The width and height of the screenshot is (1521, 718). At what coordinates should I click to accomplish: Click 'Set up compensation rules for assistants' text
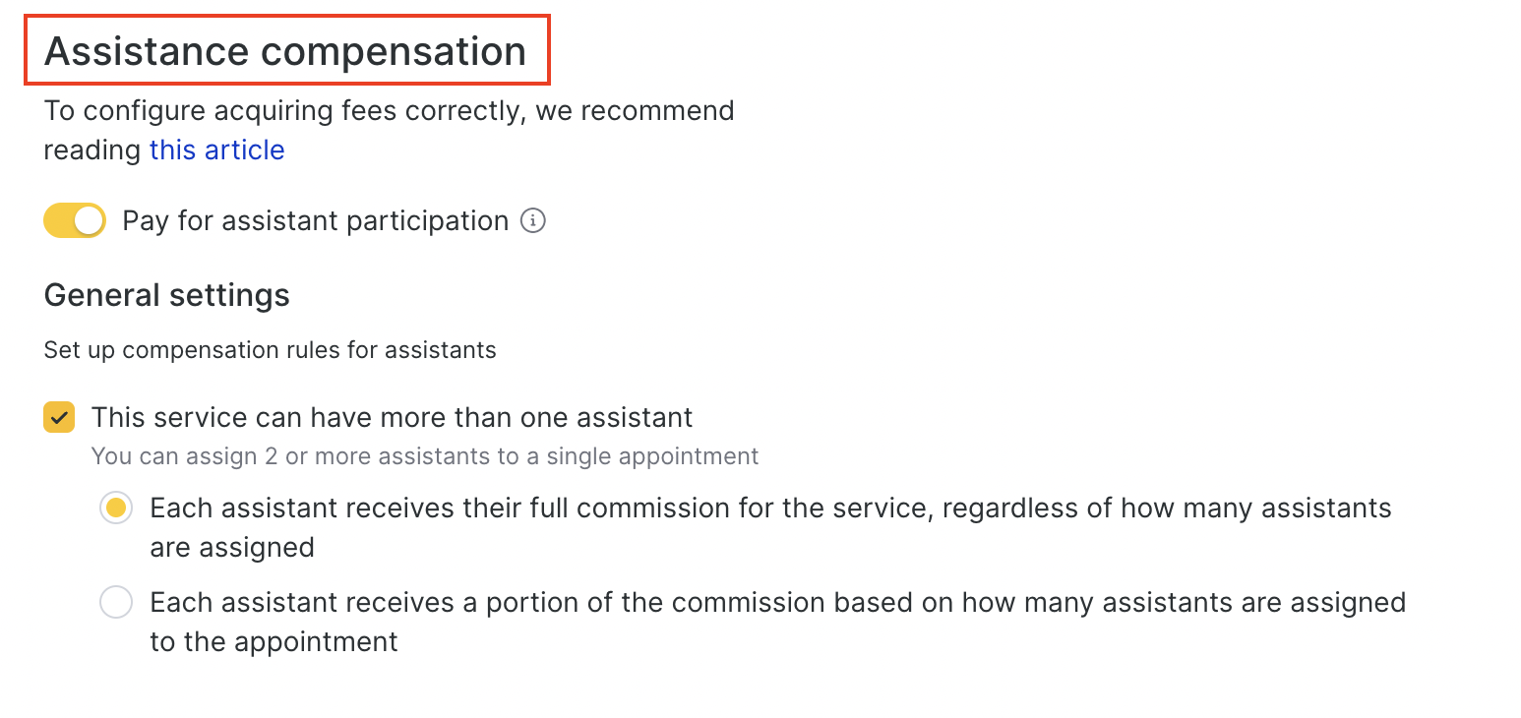(x=270, y=350)
